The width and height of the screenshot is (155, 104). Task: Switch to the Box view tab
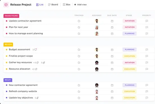tap(67, 5)
